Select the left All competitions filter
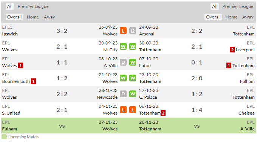Screen dimensions: 257x147 (x=10, y=6)
